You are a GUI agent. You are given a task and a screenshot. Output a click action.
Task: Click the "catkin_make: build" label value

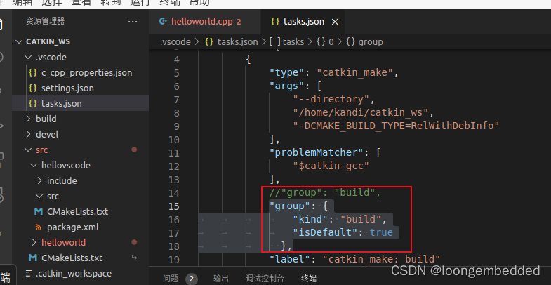[x=381, y=259]
